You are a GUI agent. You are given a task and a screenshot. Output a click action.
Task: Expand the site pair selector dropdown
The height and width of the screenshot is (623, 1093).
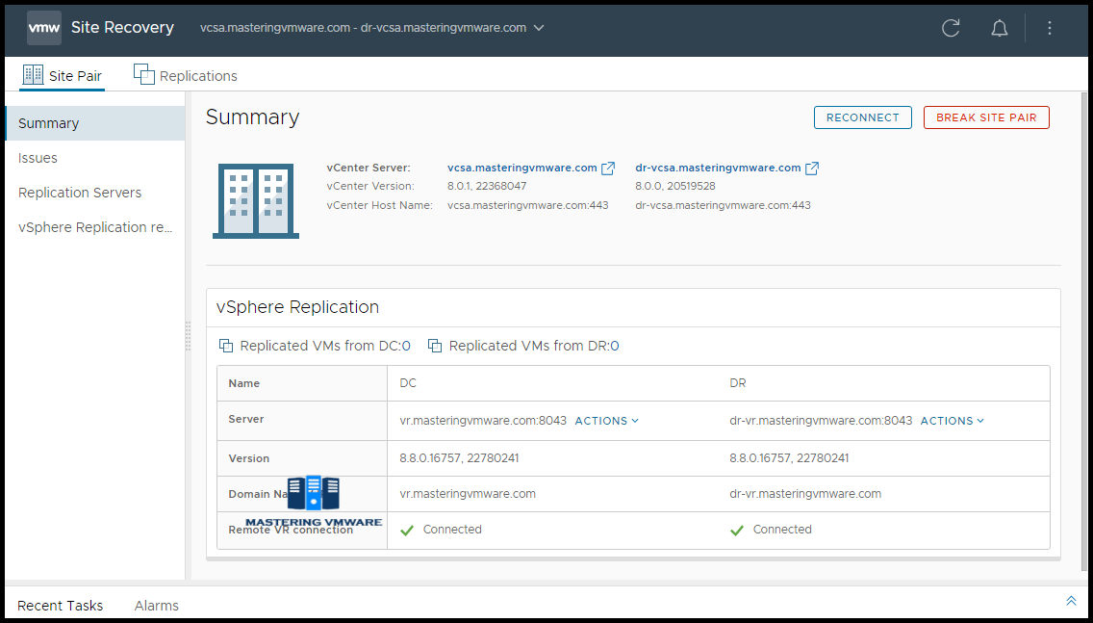click(540, 28)
